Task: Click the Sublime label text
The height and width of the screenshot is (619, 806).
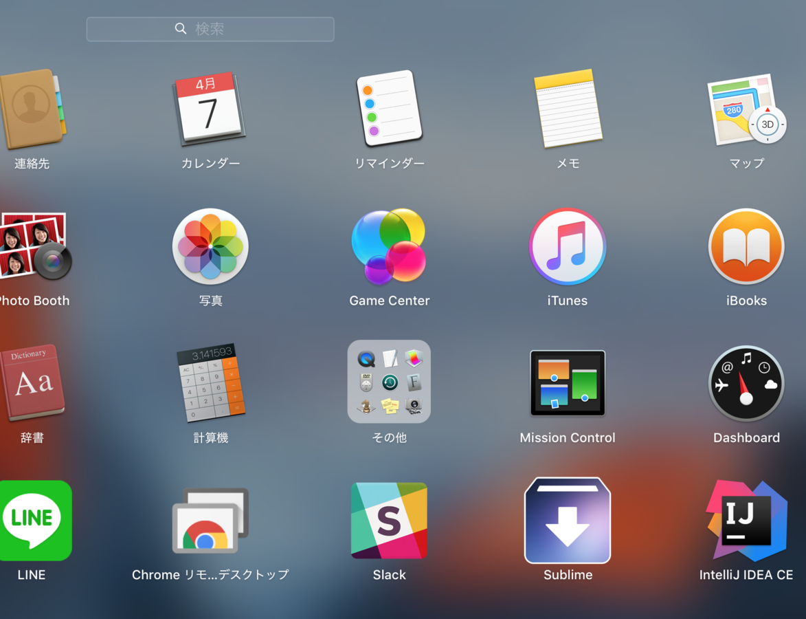Action: point(568,575)
